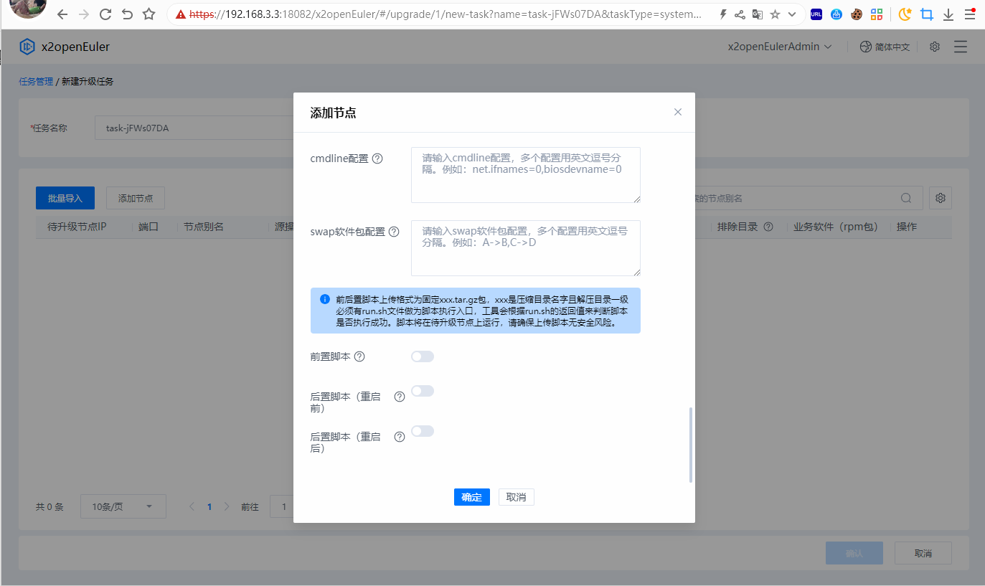Toggle night mode moon icon
The height and width of the screenshot is (586, 985).
point(905,14)
